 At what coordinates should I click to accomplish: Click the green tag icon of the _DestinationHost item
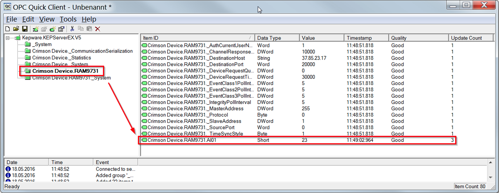coord(144,58)
